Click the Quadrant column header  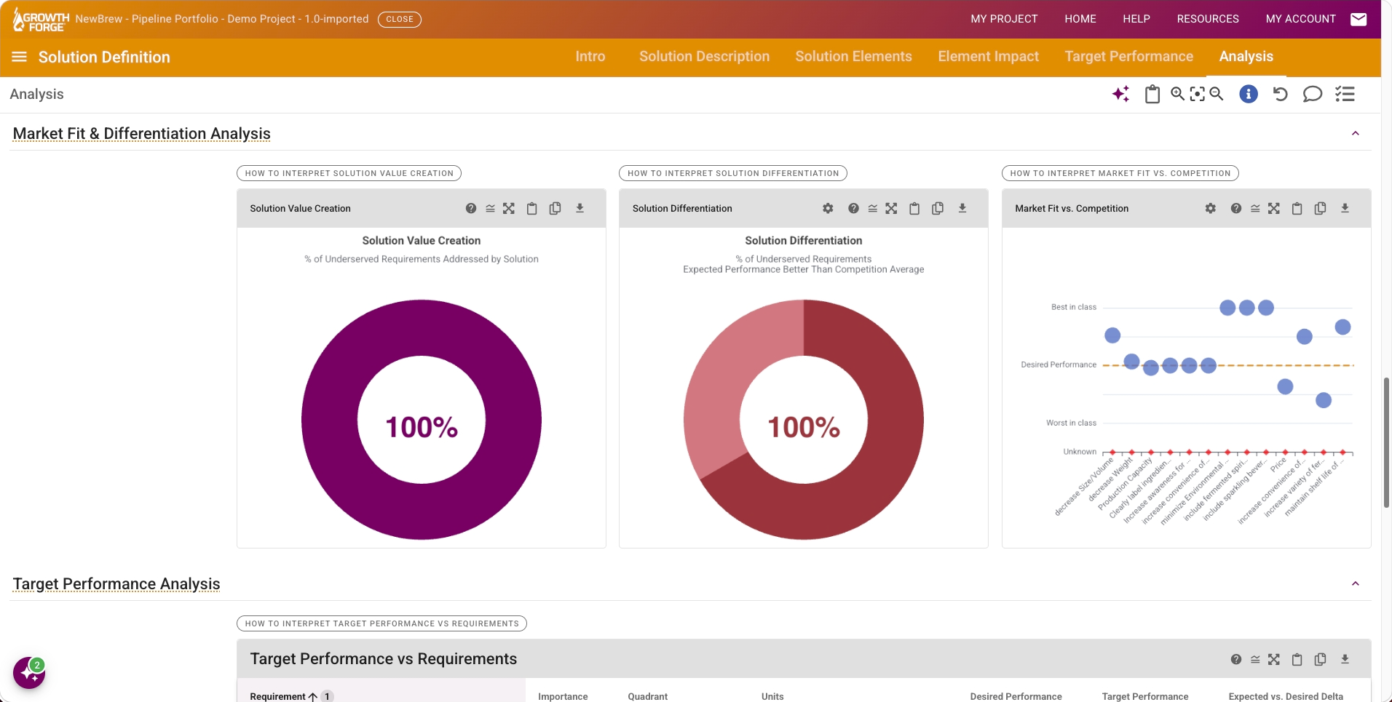[x=648, y=696]
